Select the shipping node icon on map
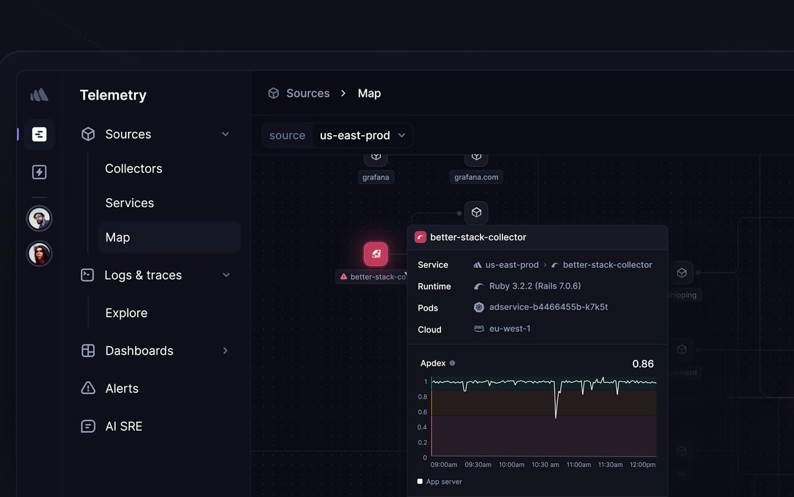Viewport: 794px width, 497px height. click(x=681, y=273)
